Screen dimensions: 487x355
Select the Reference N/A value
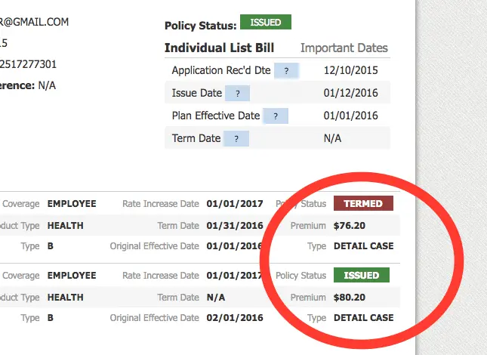coord(49,85)
